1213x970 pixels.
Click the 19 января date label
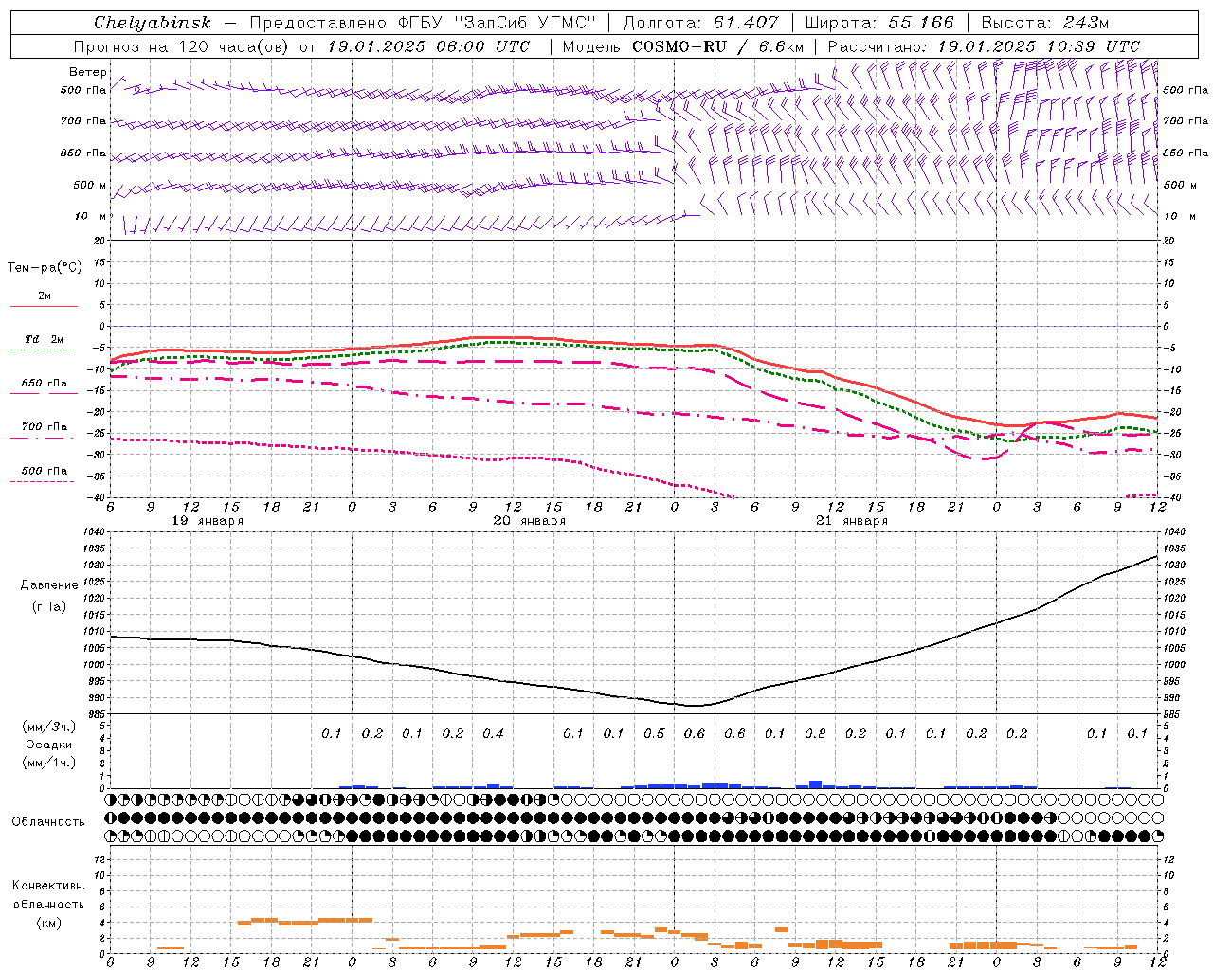click(x=208, y=521)
